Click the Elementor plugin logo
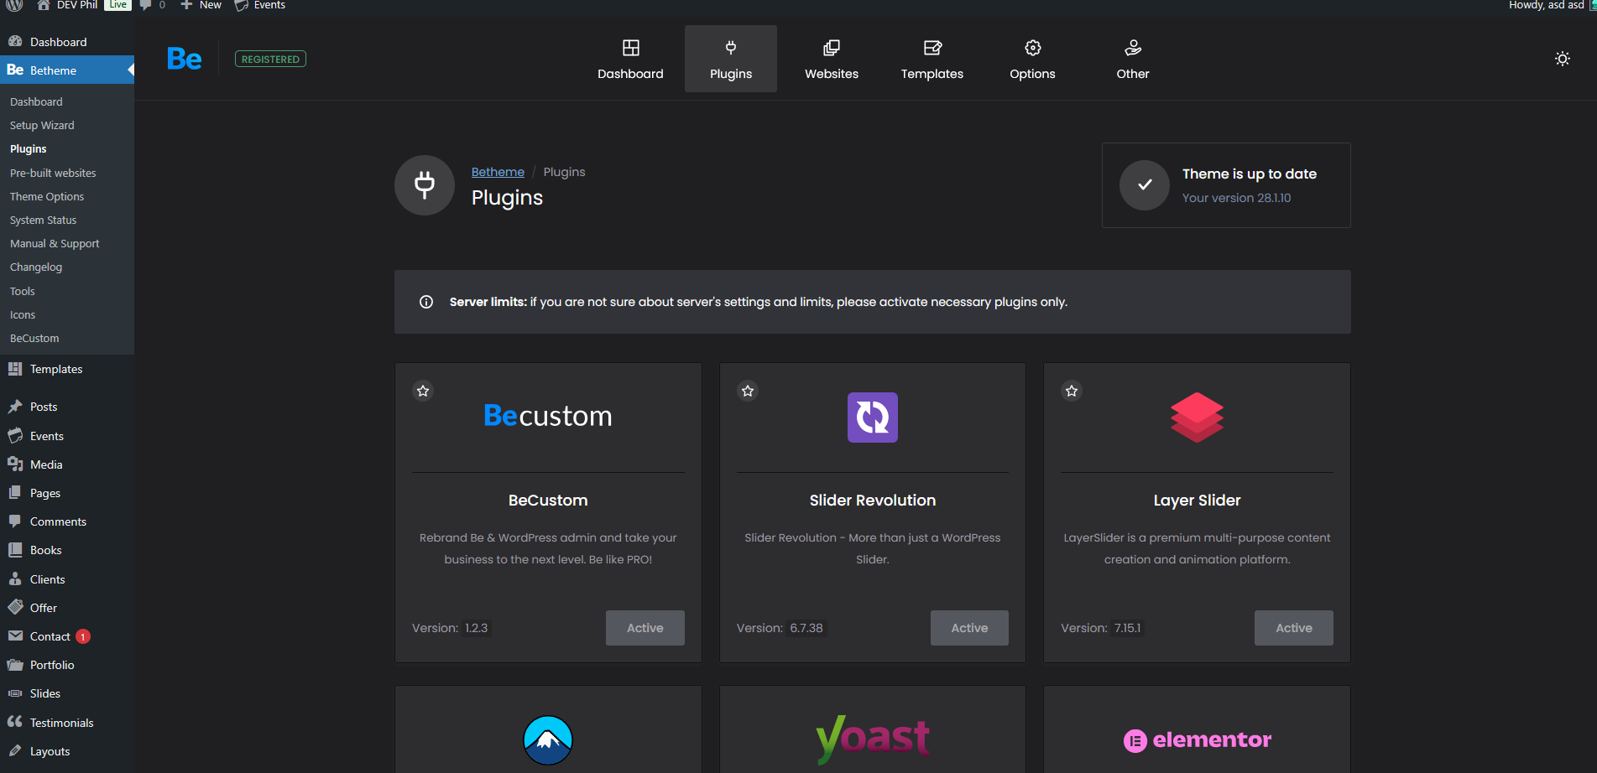Screen dimensions: 1597x773 (x=1197, y=739)
